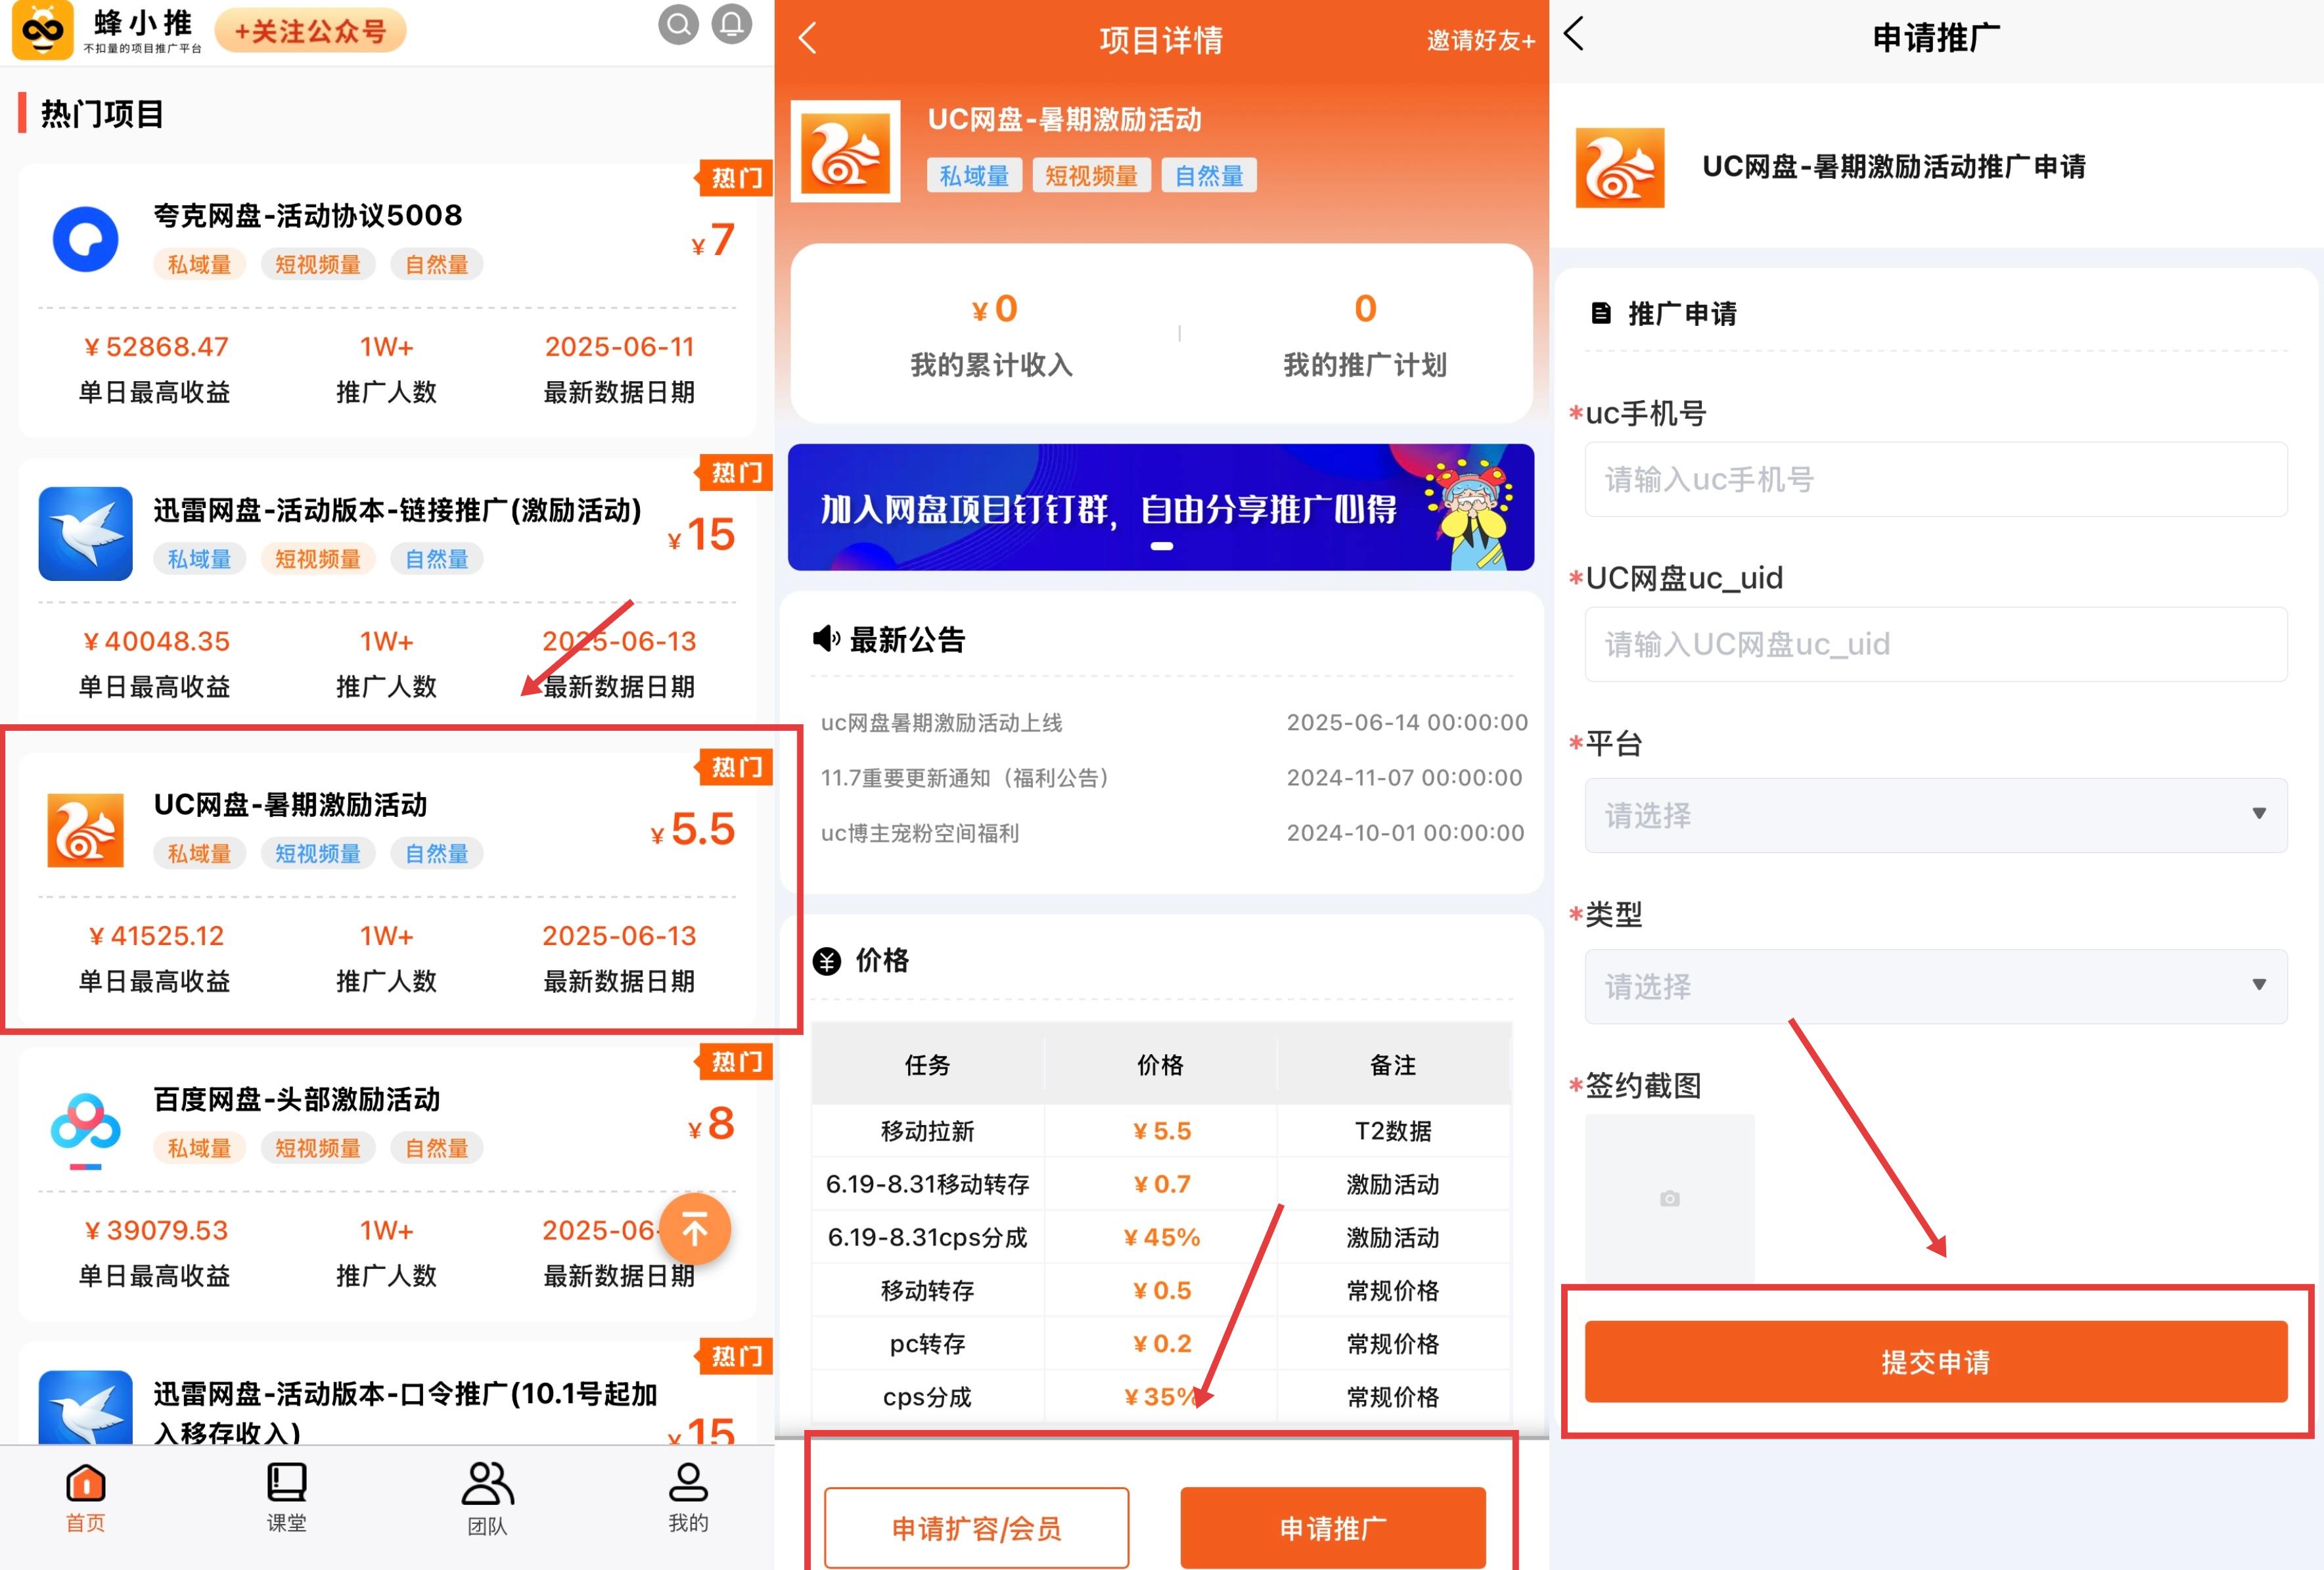Viewport: 2324px width, 1570px height.
Task: Open the notification bell icon
Action: [x=731, y=24]
